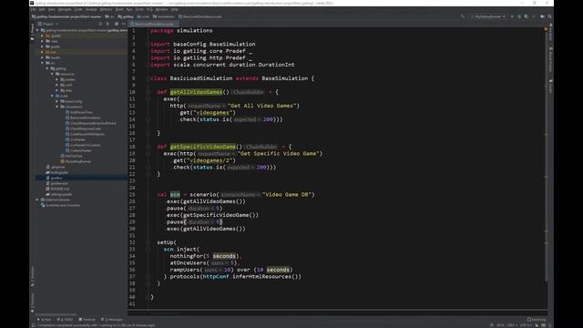Click the UTF-8 encoding in status bar
This screenshot has width=583, height=328.
[x=526, y=325]
